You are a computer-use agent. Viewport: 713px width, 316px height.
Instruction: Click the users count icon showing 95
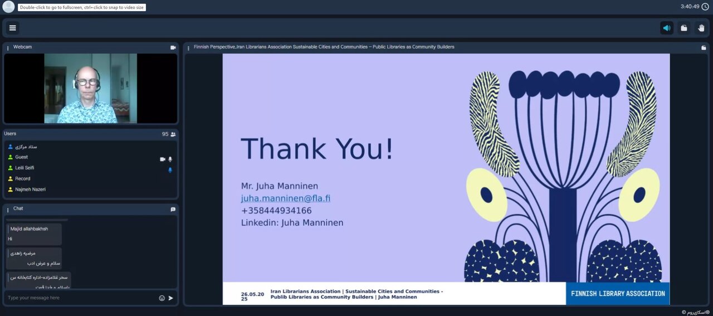click(x=173, y=134)
